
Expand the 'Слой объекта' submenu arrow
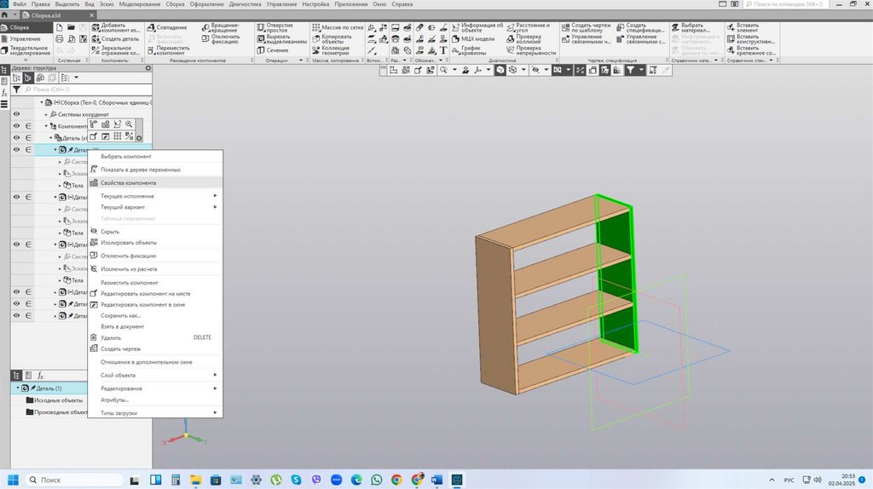(215, 375)
